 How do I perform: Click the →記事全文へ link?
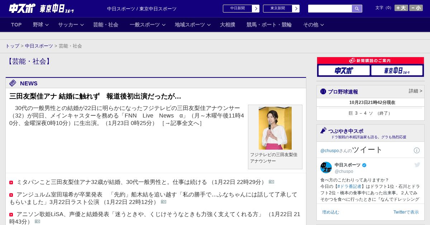(x=182, y=123)
